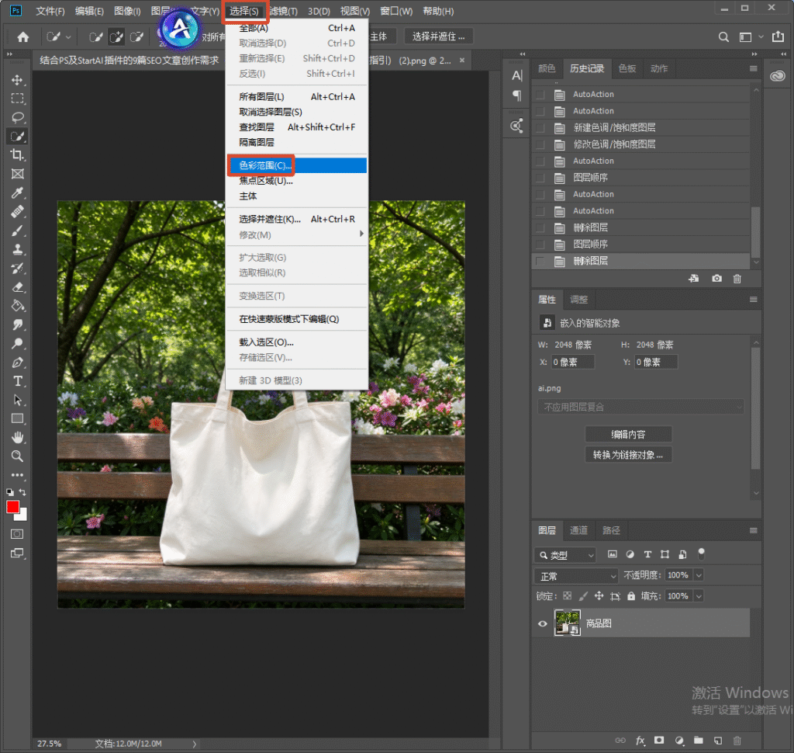Viewport: 794px width, 753px height.
Task: Open the blend mode 正常 dropdown
Action: tap(576, 576)
